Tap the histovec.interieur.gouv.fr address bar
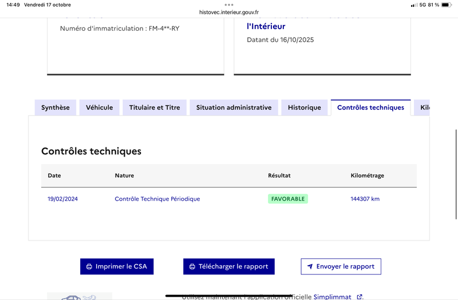458x300 pixels. pos(229,11)
